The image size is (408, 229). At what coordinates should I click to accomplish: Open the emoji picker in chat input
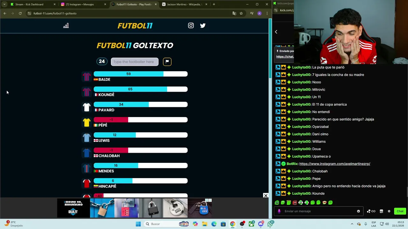click(x=359, y=211)
